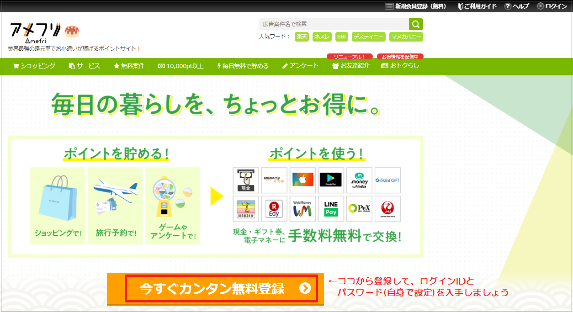This screenshot has height=312, width=573.
Task: Open アンケート menu item
Action: point(300,66)
